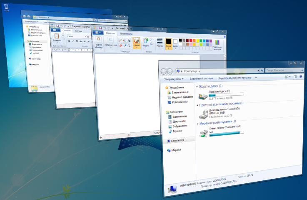
Task: Switch to the Початок tab in Paint
Action: 110,33
